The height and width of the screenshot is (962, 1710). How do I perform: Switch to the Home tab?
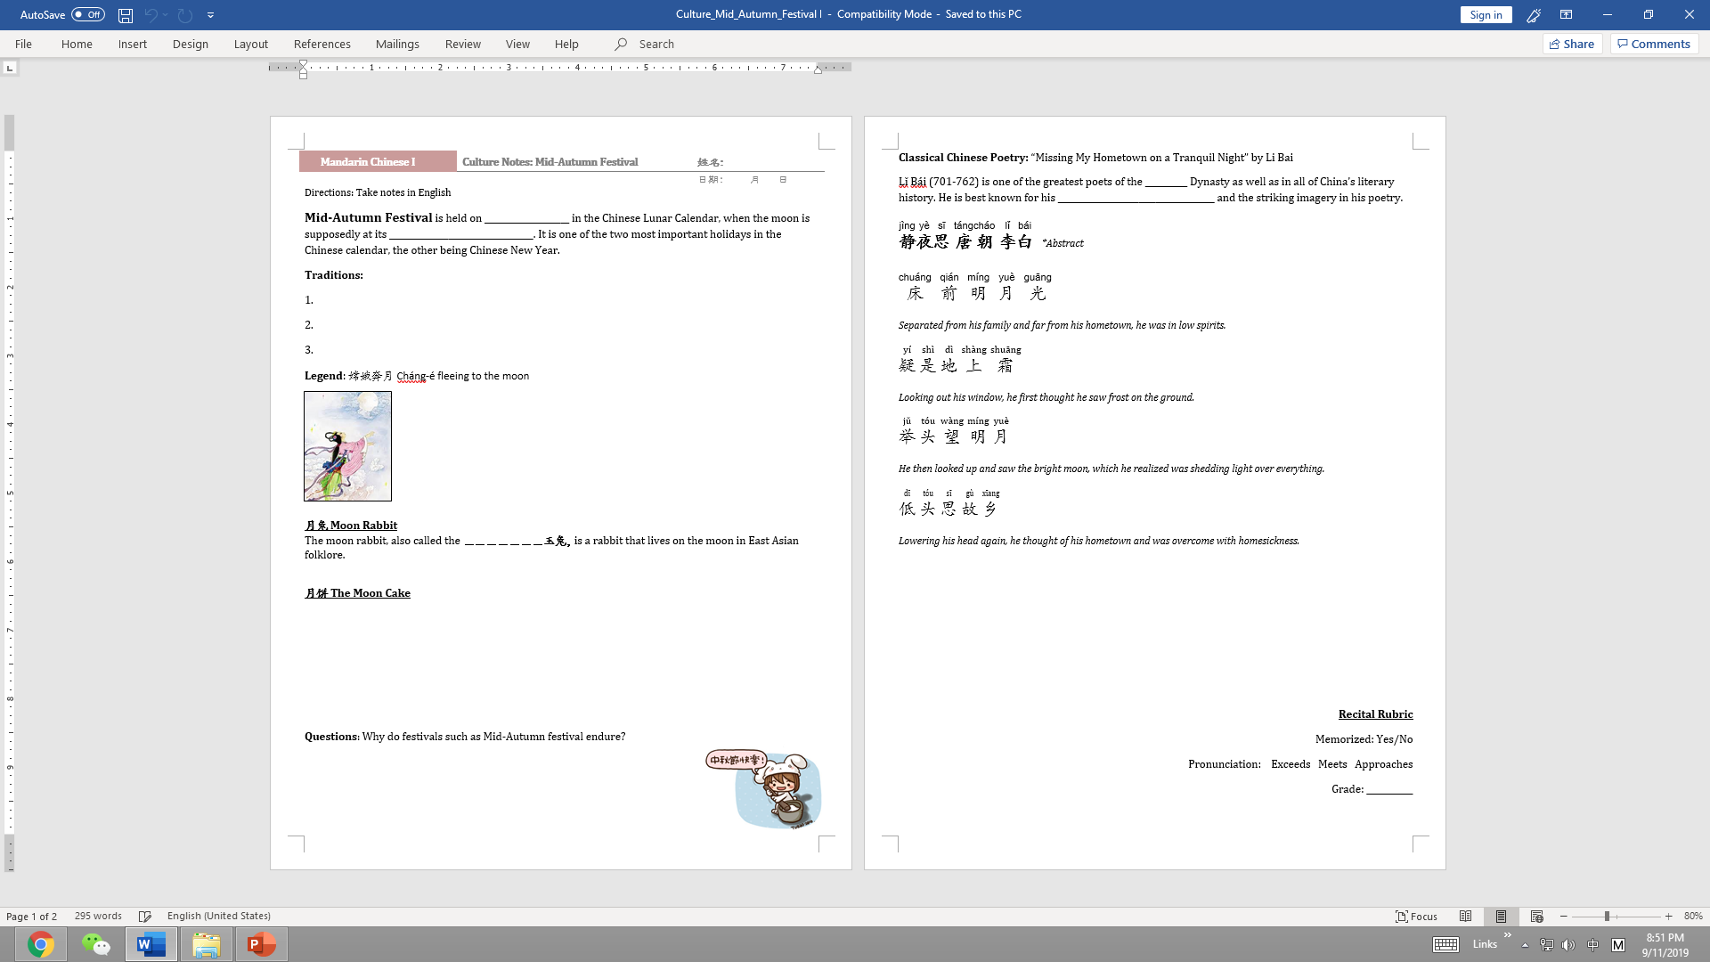point(77,44)
